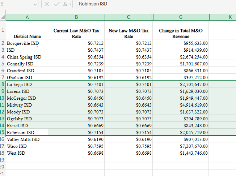This screenshot has height=176, width=236.
Task: Click the District Name header cell
Action: click(27, 36)
